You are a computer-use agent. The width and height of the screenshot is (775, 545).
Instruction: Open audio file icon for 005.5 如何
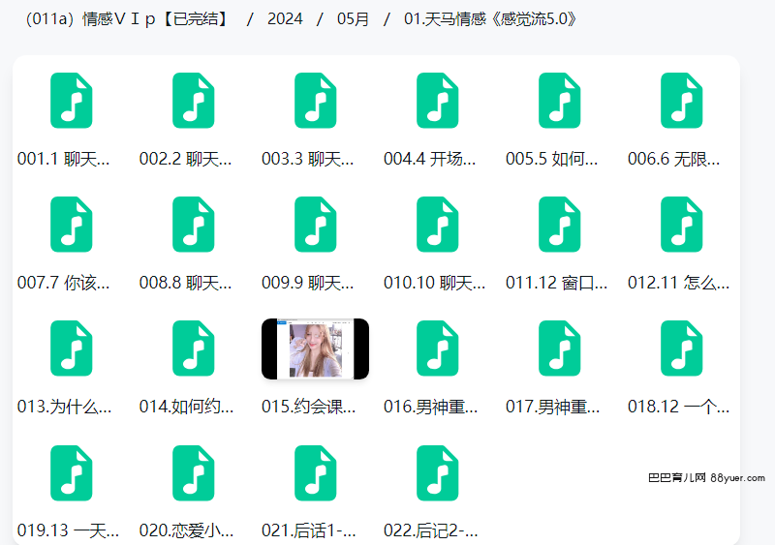pos(560,101)
